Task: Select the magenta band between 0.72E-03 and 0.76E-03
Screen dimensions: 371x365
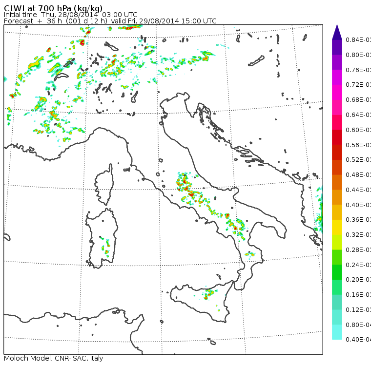Action: 337,77
